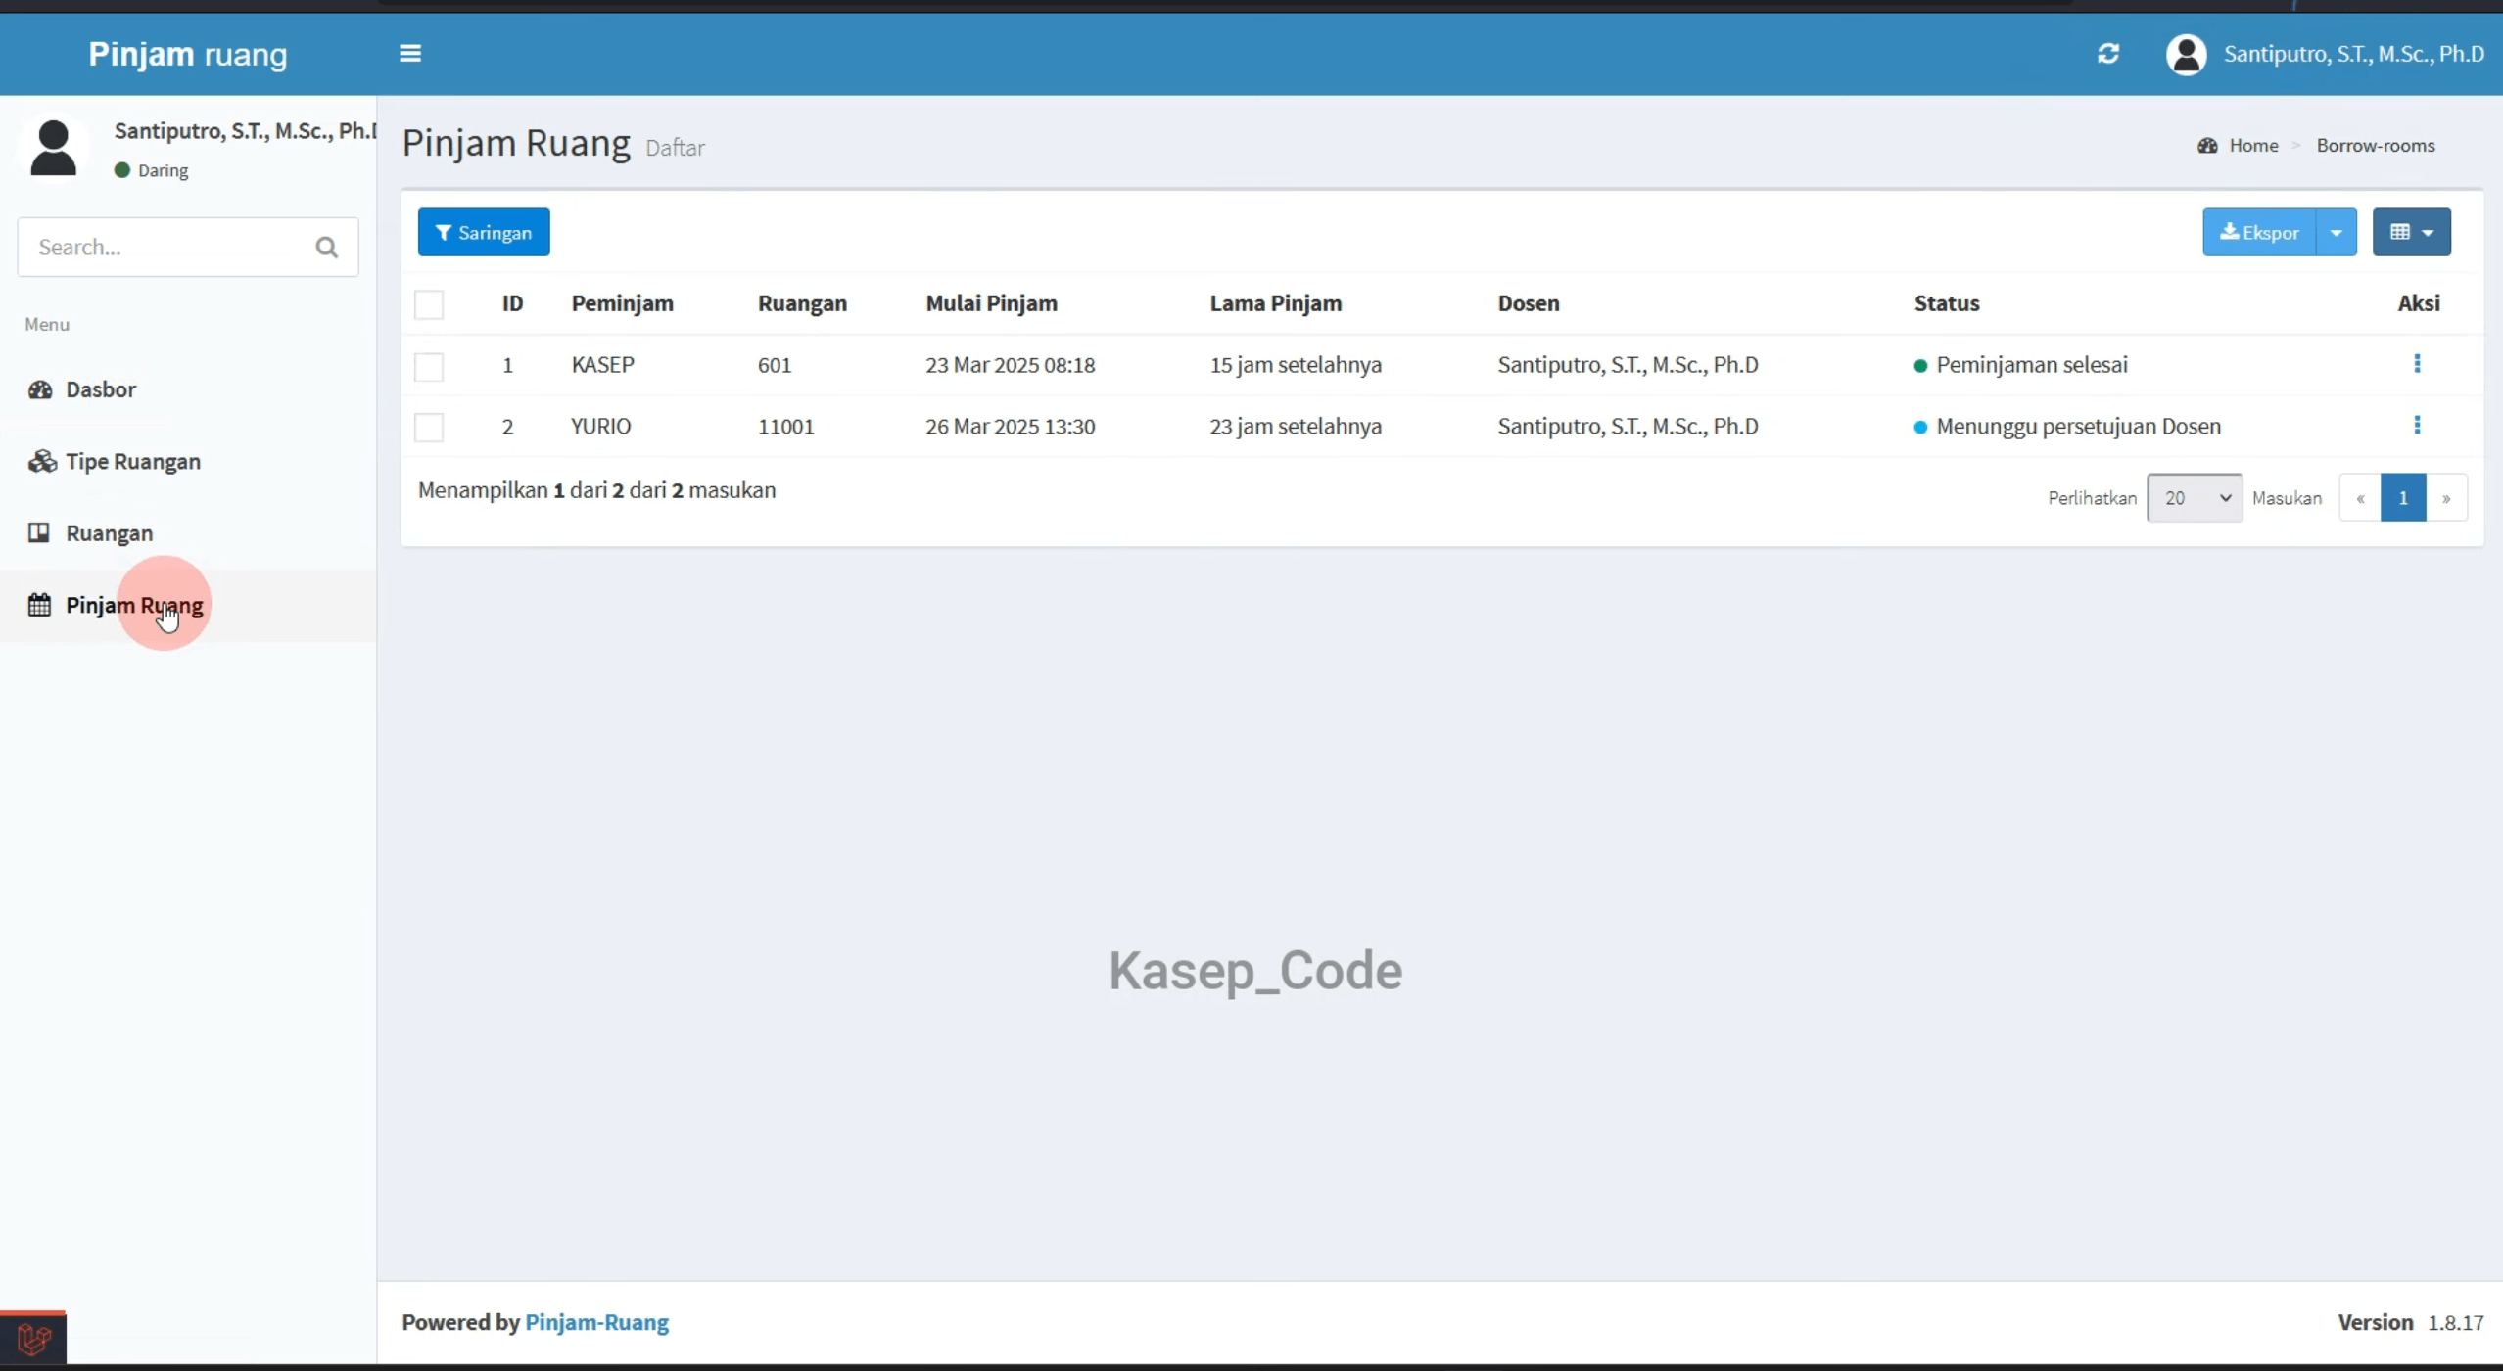Screen dimensions: 2503x1371
Task: Click the sidebar profile avatar picture
Action: 53,148
